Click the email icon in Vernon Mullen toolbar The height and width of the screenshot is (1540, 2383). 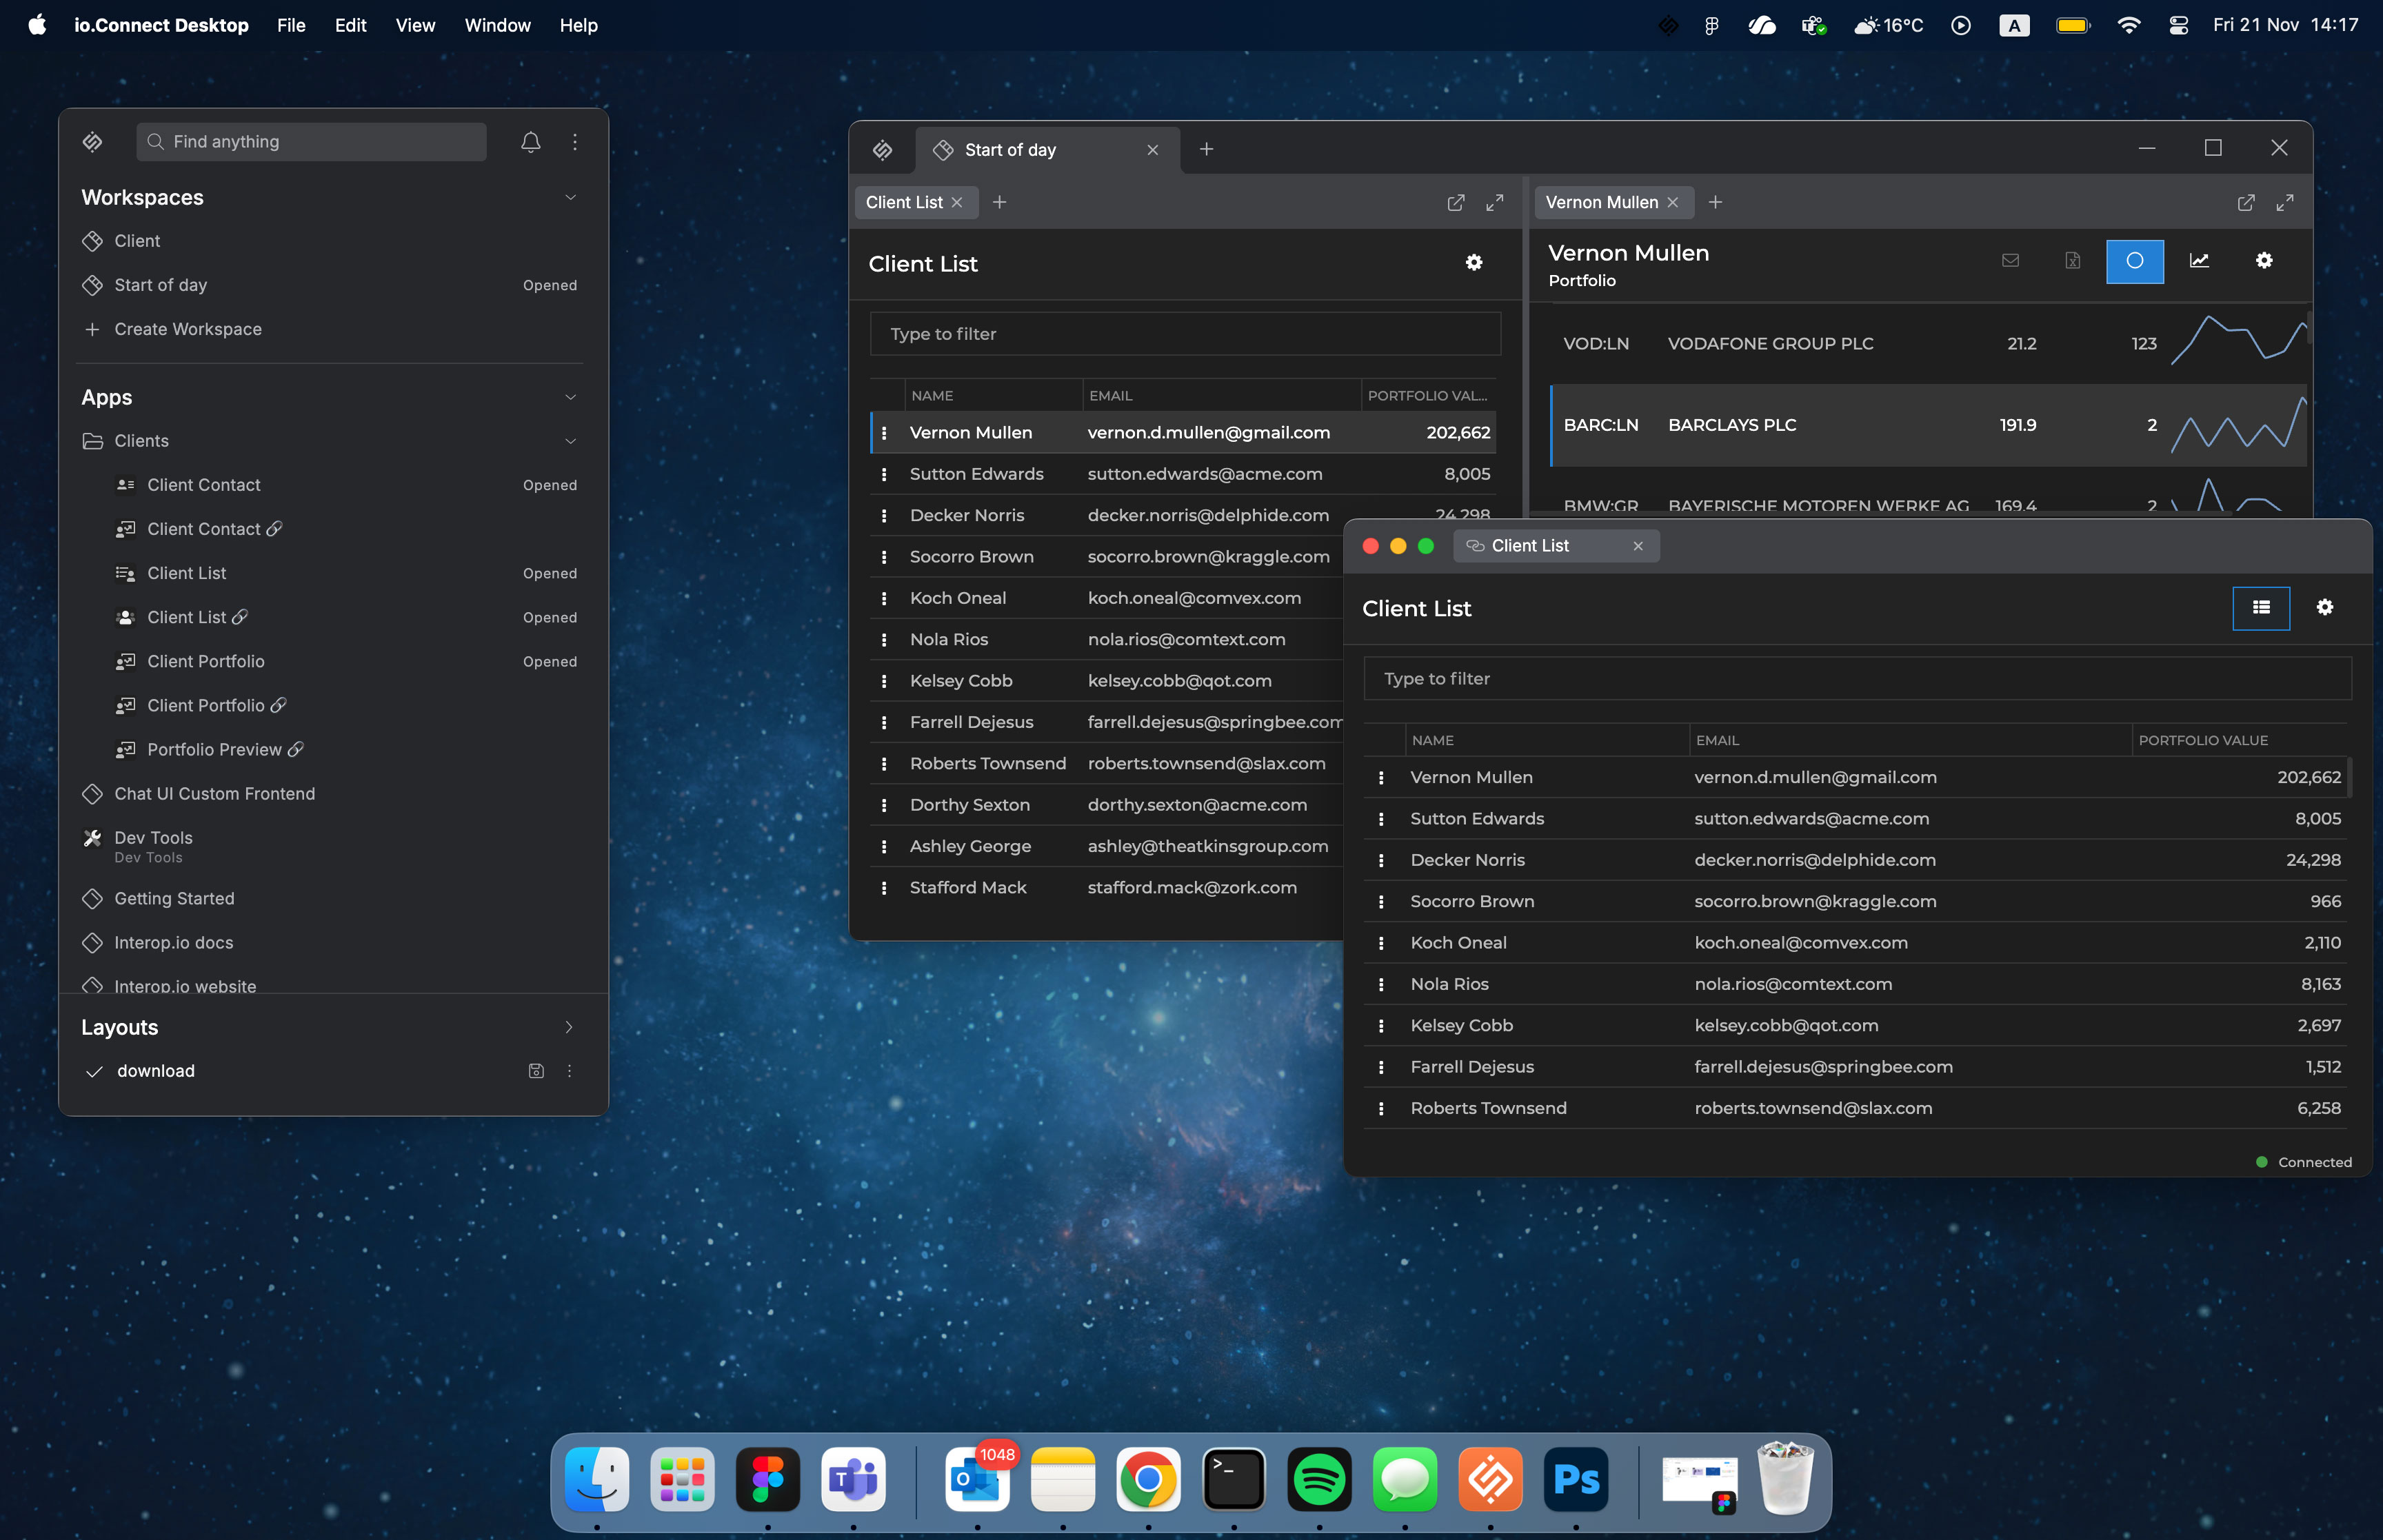(x=2010, y=261)
